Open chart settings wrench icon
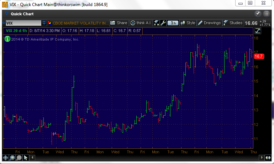 click(x=163, y=23)
